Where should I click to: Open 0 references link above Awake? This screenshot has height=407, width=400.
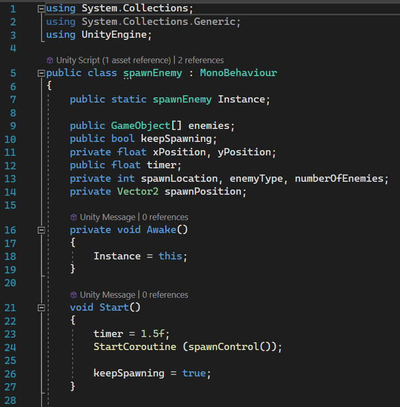pos(165,217)
